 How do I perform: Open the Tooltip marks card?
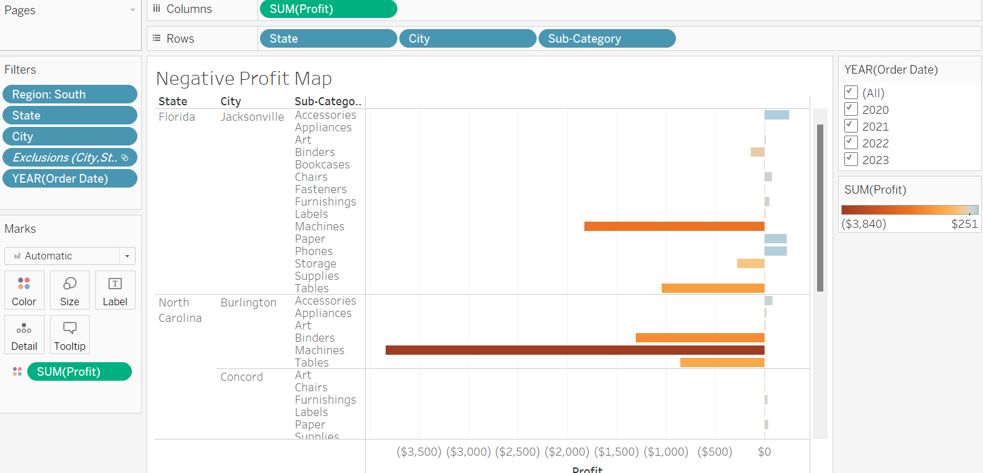(69, 335)
